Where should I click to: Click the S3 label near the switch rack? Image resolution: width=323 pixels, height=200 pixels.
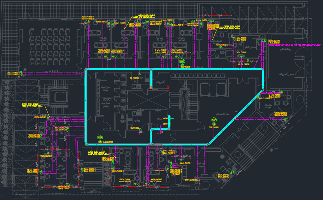[x=162, y=132]
